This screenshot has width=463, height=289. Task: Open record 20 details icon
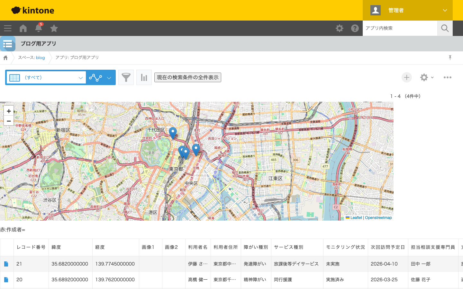(6, 280)
